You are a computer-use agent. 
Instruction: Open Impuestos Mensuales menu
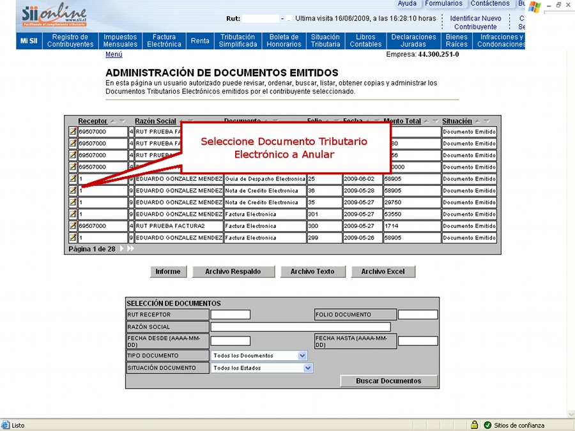coord(120,41)
